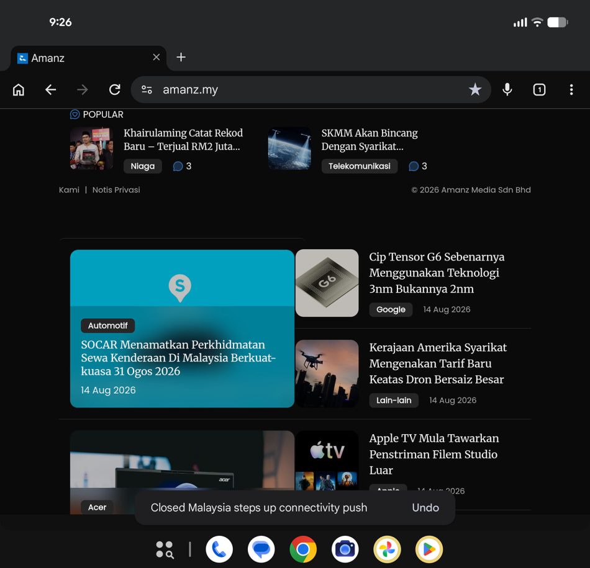Launch Chrome from the dock

(303, 549)
